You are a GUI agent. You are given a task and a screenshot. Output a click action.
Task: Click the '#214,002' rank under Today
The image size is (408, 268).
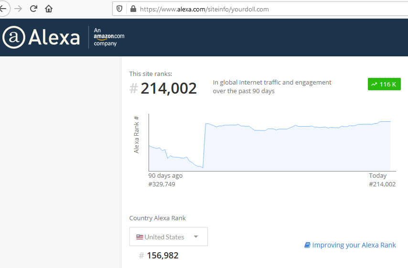(382, 184)
